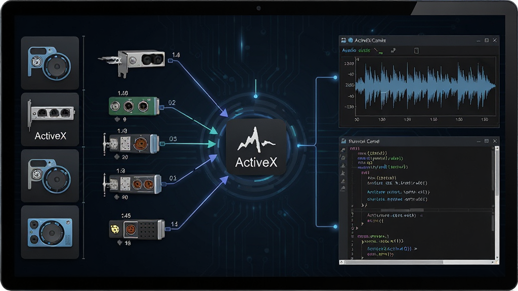The image size is (518, 291).
Task: Pick the device module connected to line 03
Action: tap(131, 143)
